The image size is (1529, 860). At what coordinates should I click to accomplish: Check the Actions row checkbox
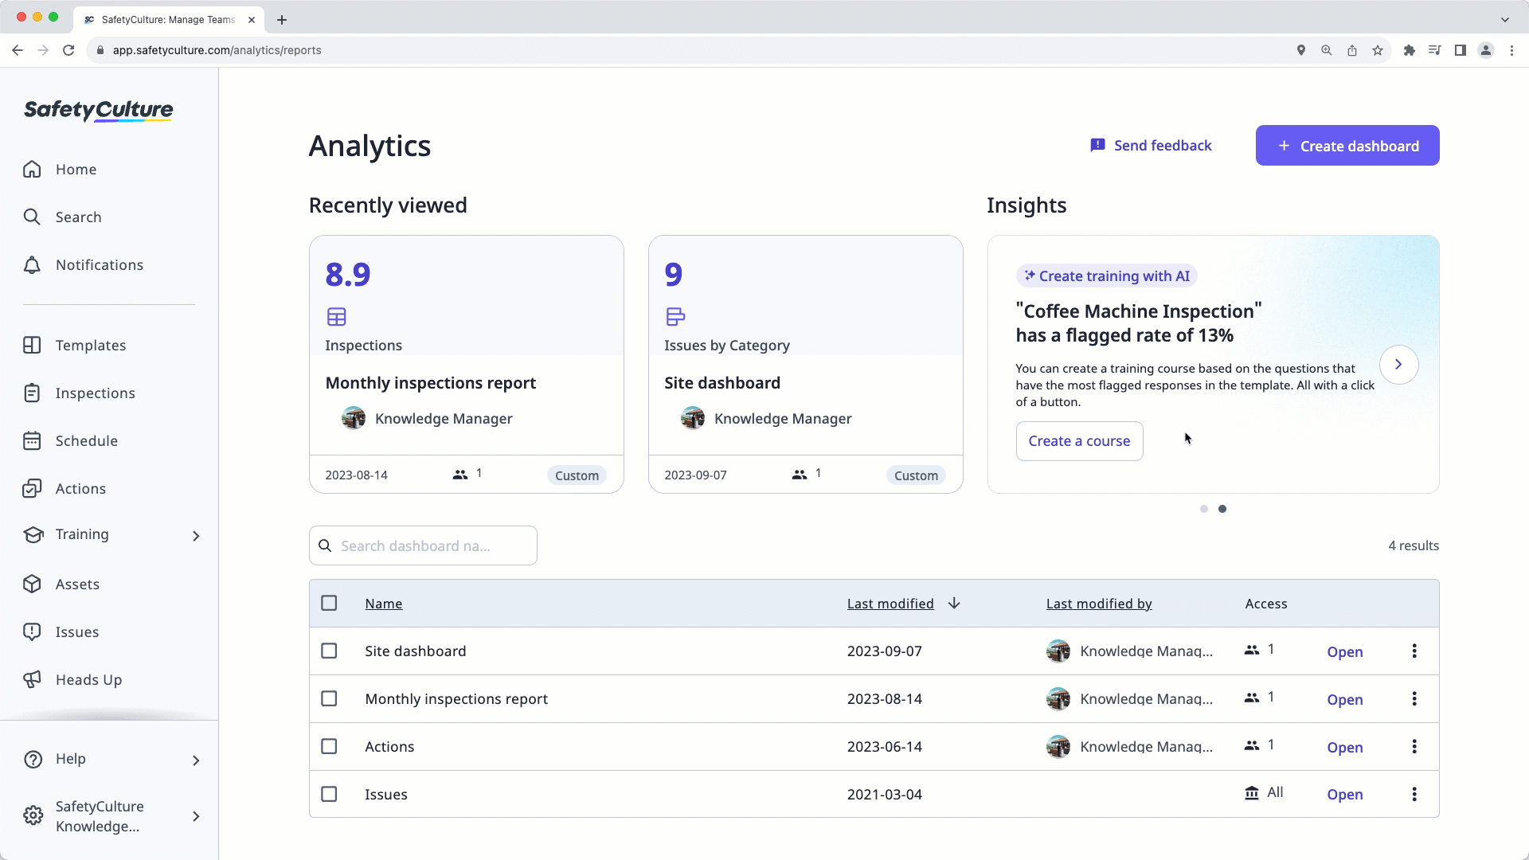coord(329,747)
